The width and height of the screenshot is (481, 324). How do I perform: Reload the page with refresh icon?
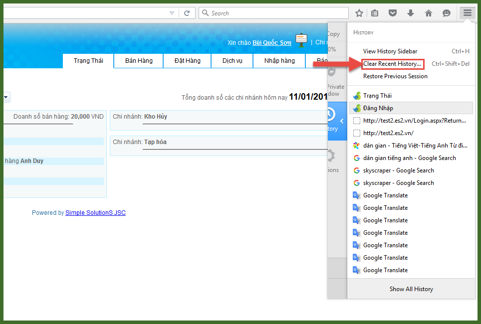click(187, 13)
